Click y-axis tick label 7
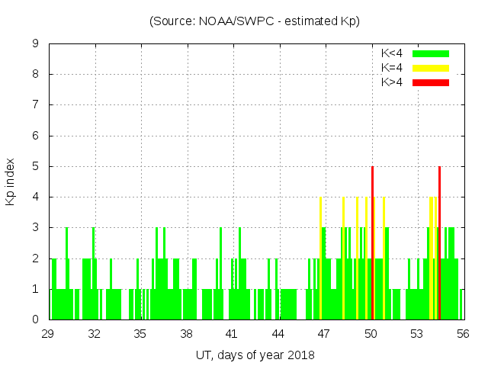This screenshot has height=366, width=488. [36, 105]
